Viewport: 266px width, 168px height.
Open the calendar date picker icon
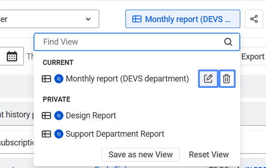pyautogui.click(x=12, y=56)
